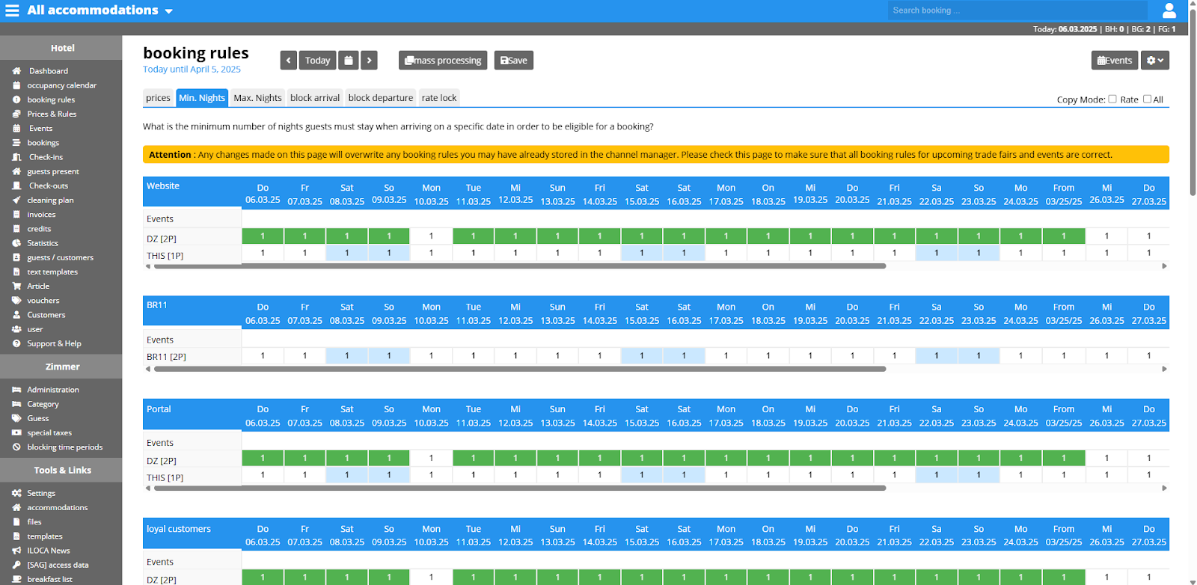The width and height of the screenshot is (1197, 585).
Task: Open the block arrival tab
Action: 315,98
